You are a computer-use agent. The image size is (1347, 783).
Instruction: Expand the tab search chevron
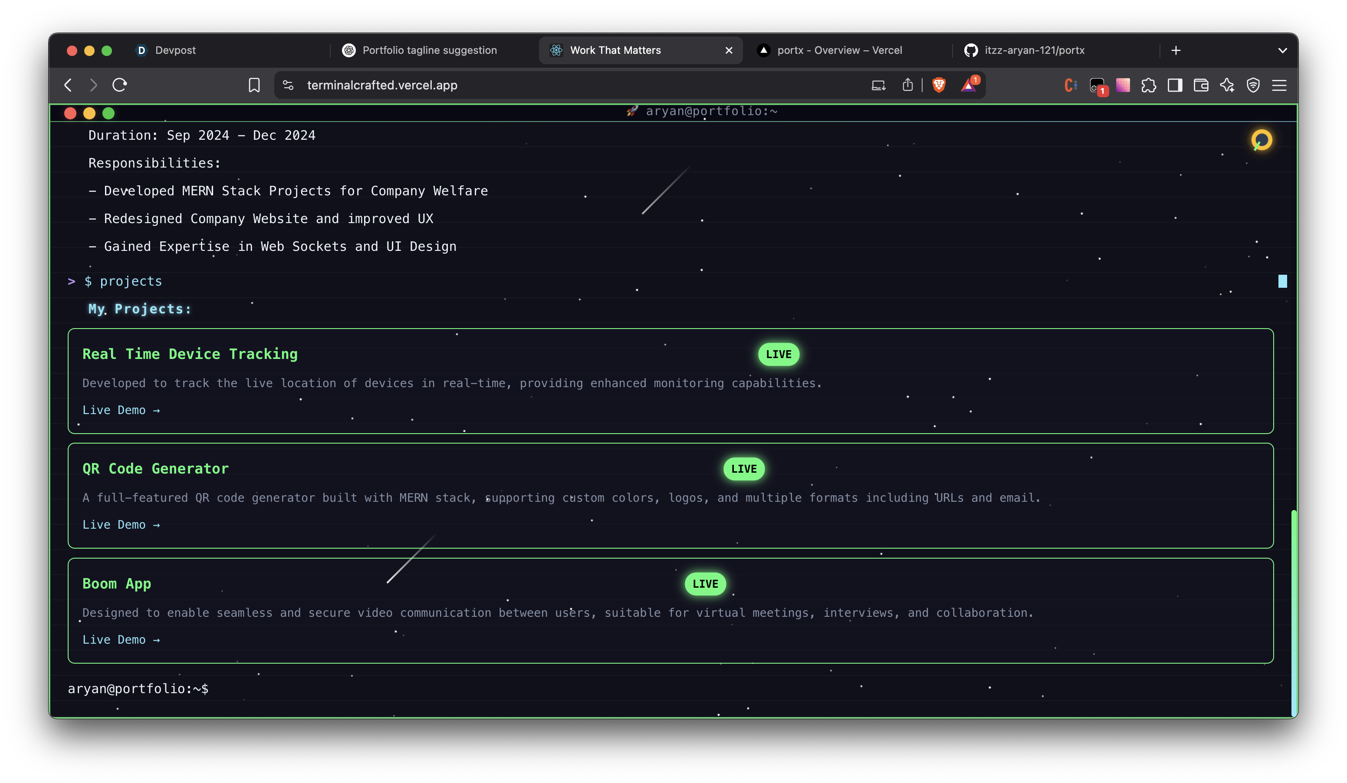point(1282,50)
